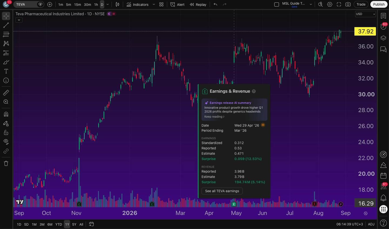
Task: Open Keep reading AI summary link
Action: point(214,117)
